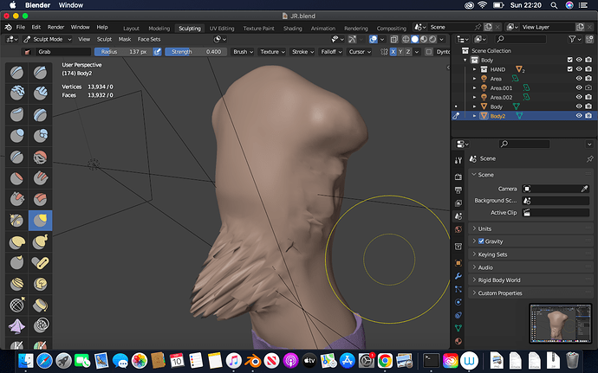The height and width of the screenshot is (373, 598).
Task: Toggle Y axis symmetry
Action: coord(400,52)
